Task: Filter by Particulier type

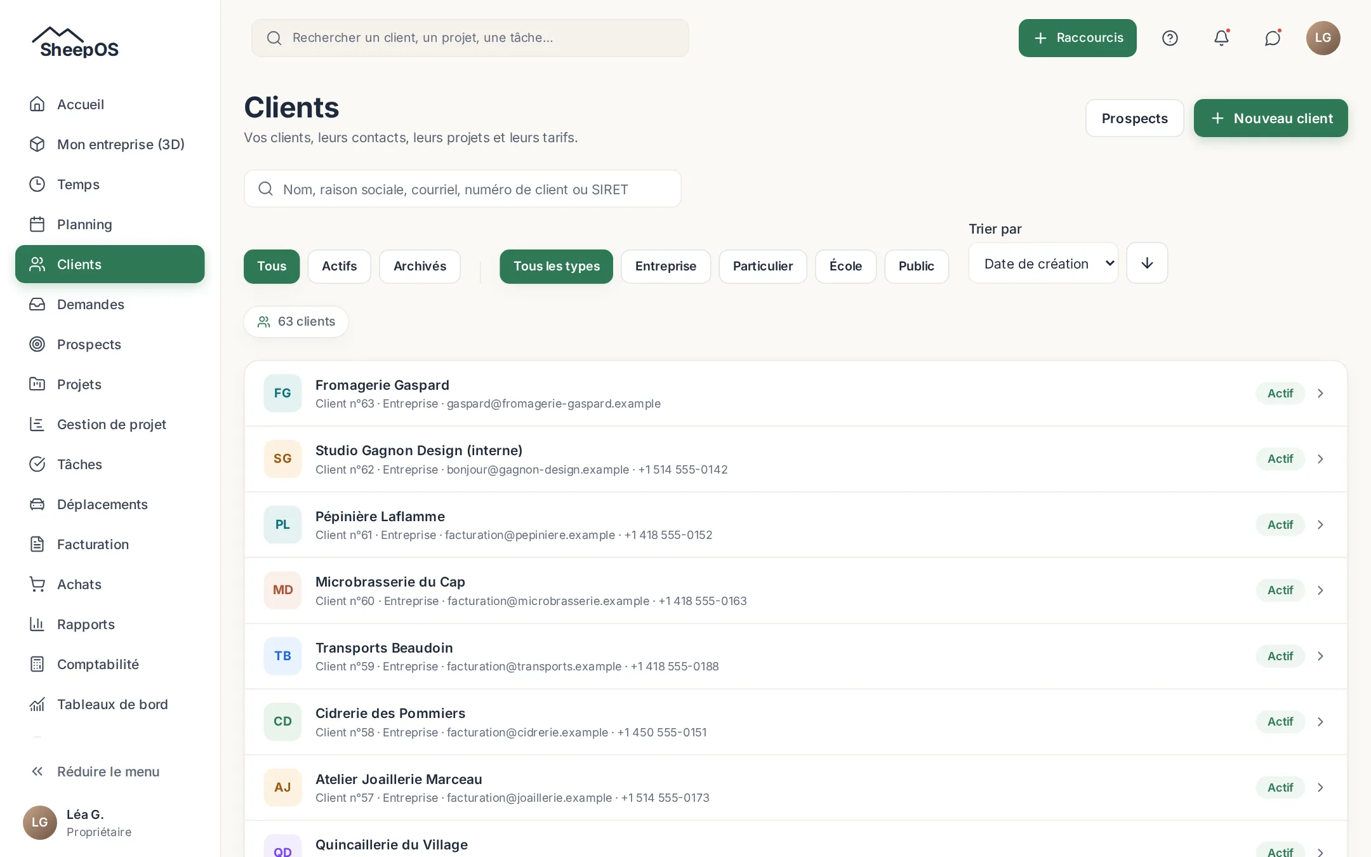Action: (763, 266)
